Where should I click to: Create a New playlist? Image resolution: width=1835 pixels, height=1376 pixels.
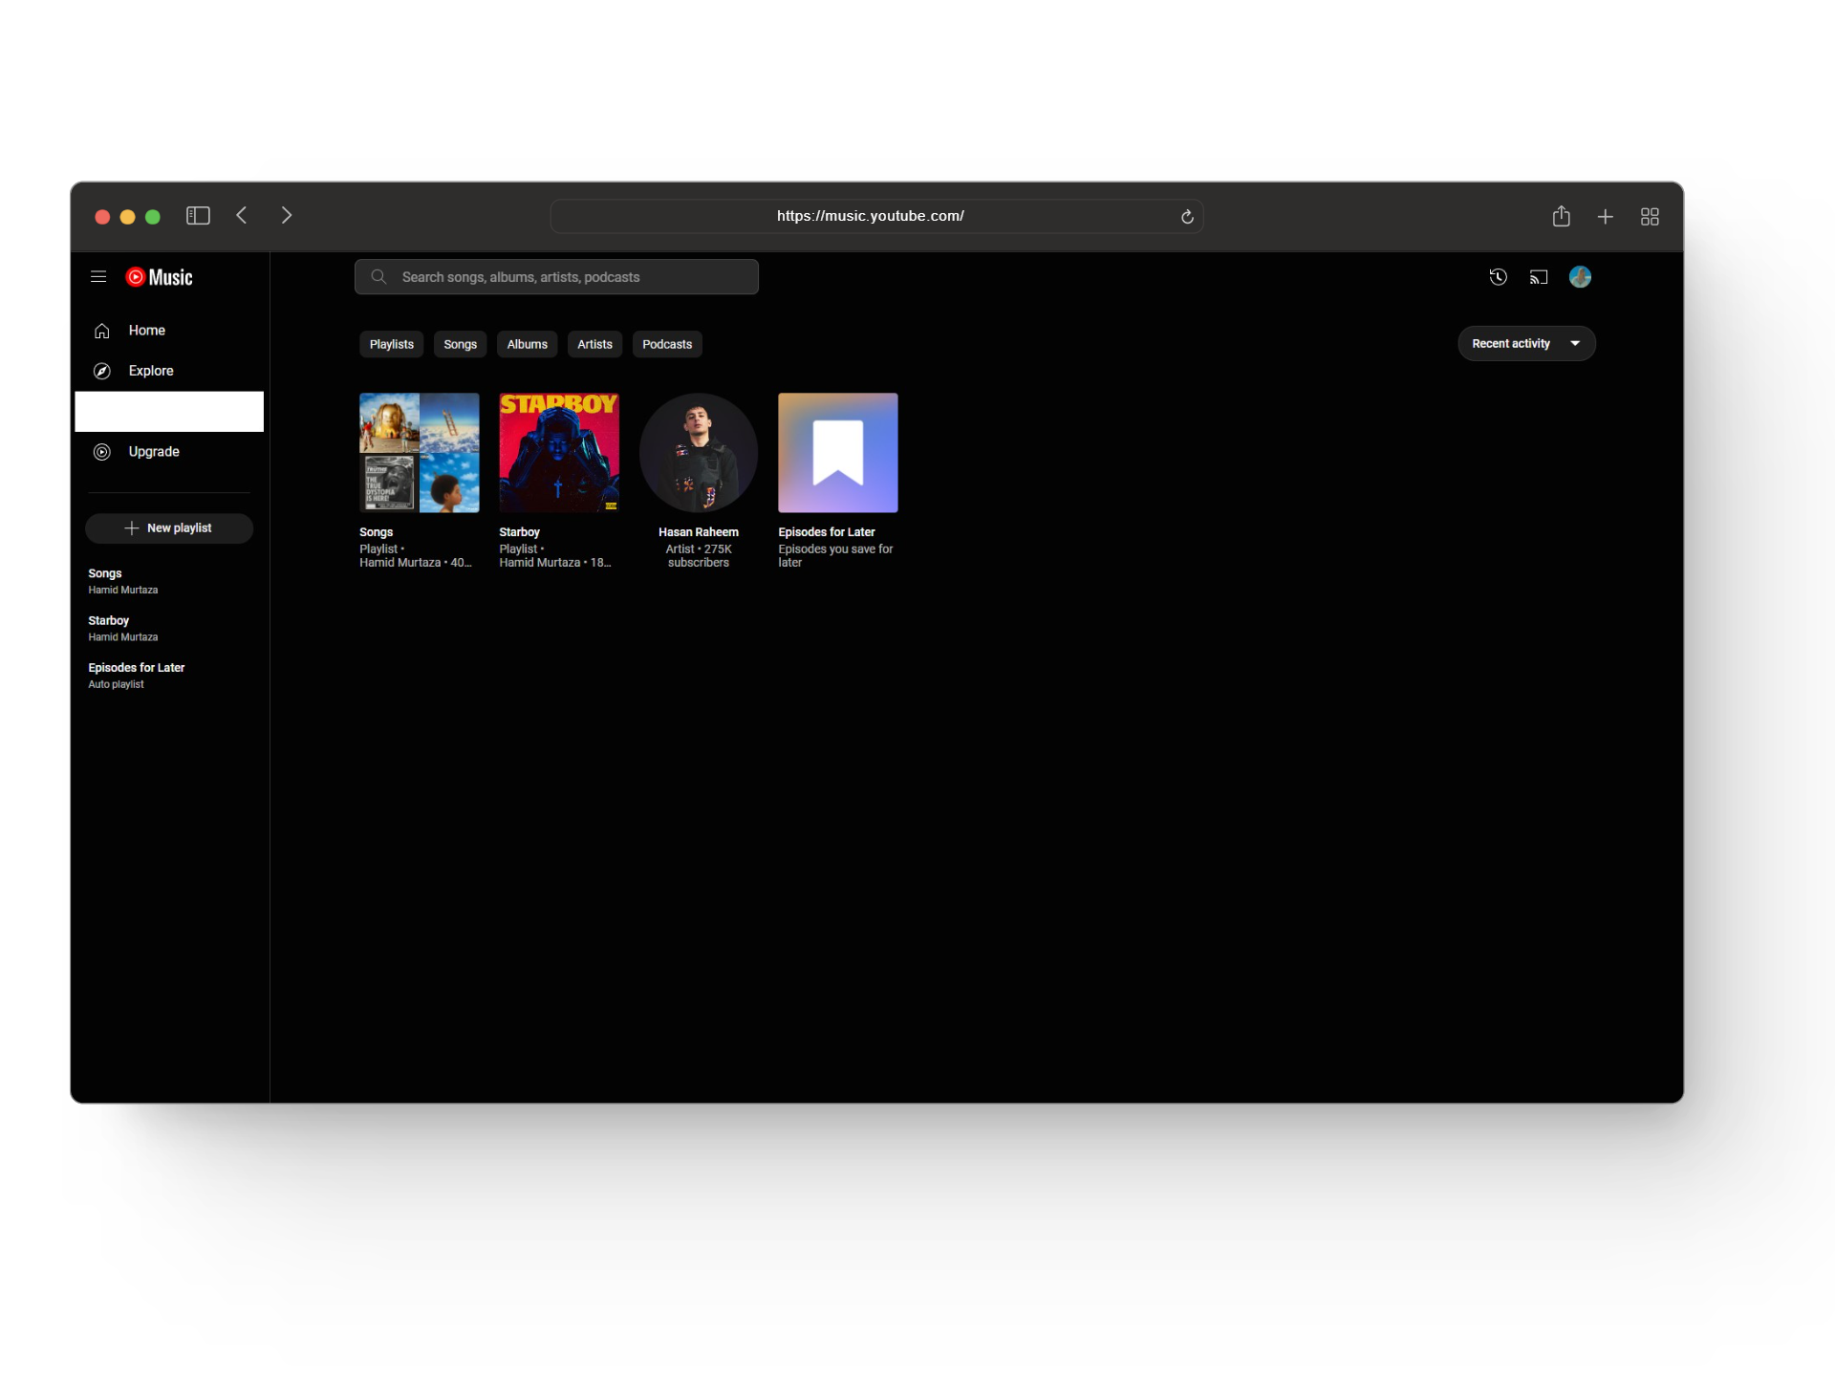[169, 528]
